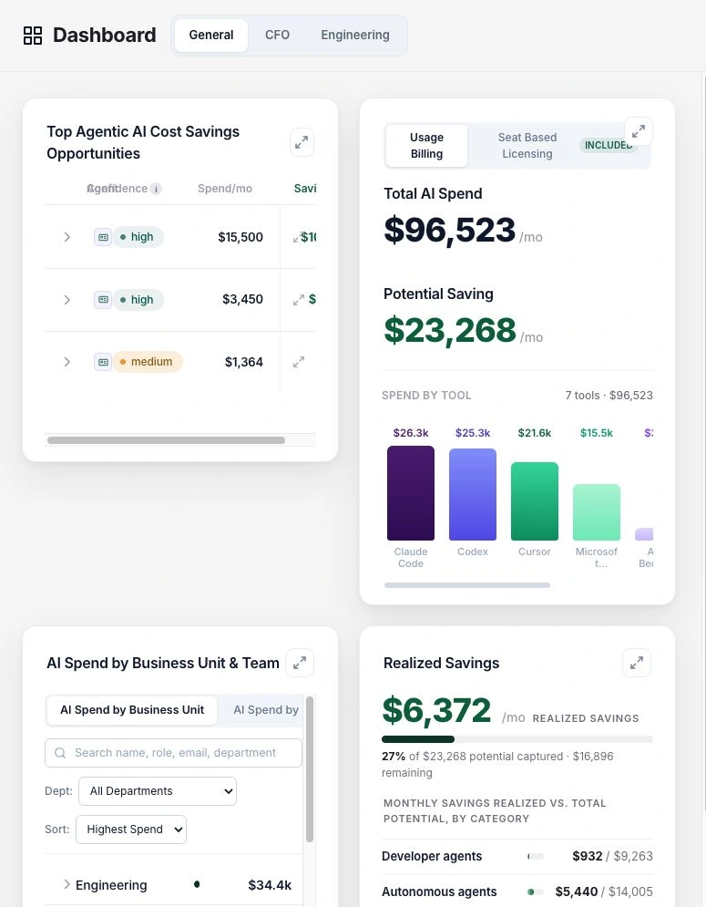706x907 pixels.
Task: Switch to the Engineering dashboard tab
Action: tap(355, 36)
